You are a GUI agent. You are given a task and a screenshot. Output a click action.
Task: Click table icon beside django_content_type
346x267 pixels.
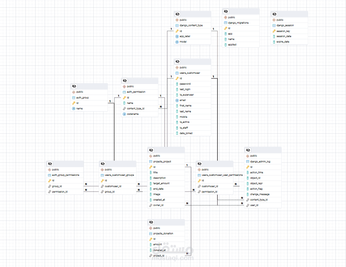(x=177, y=25)
